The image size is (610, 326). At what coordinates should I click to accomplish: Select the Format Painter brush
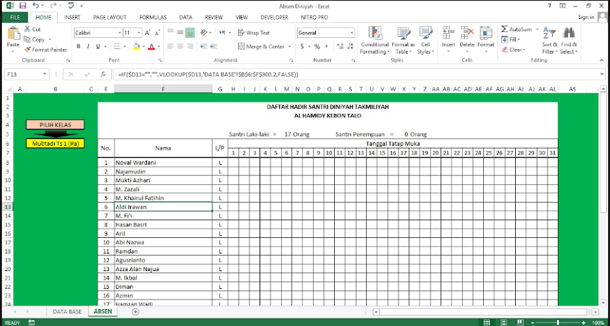click(27, 49)
